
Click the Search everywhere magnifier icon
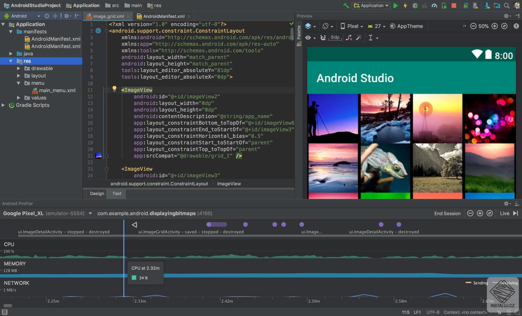pos(507,6)
